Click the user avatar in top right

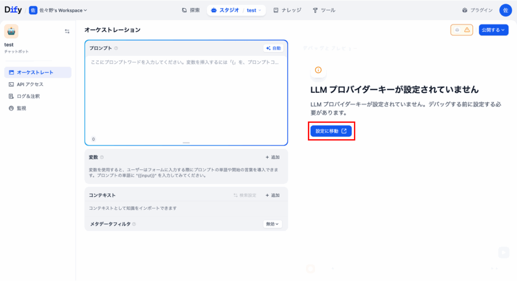click(505, 10)
